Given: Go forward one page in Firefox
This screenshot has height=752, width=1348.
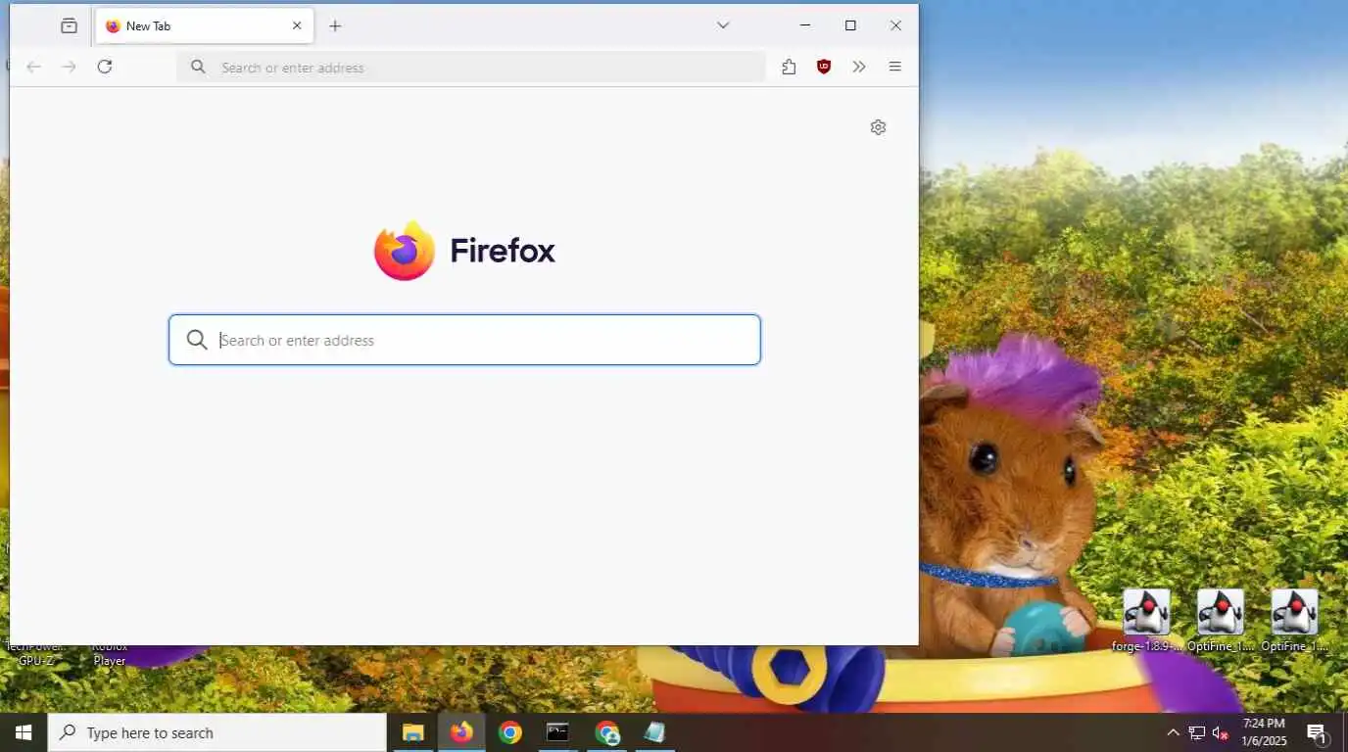Looking at the screenshot, I should click(69, 67).
